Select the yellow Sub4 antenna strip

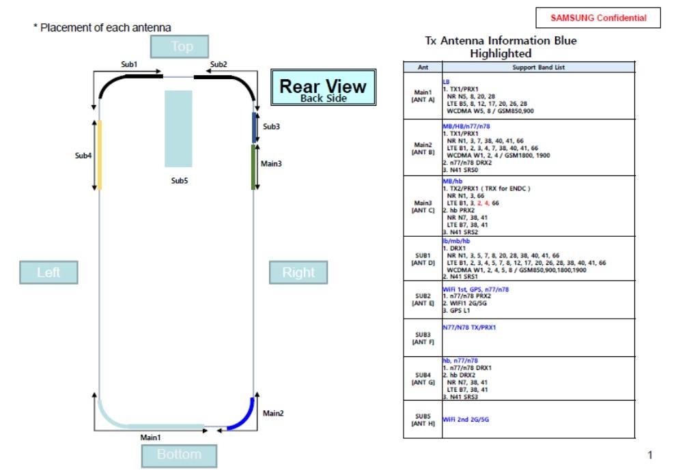pos(100,154)
